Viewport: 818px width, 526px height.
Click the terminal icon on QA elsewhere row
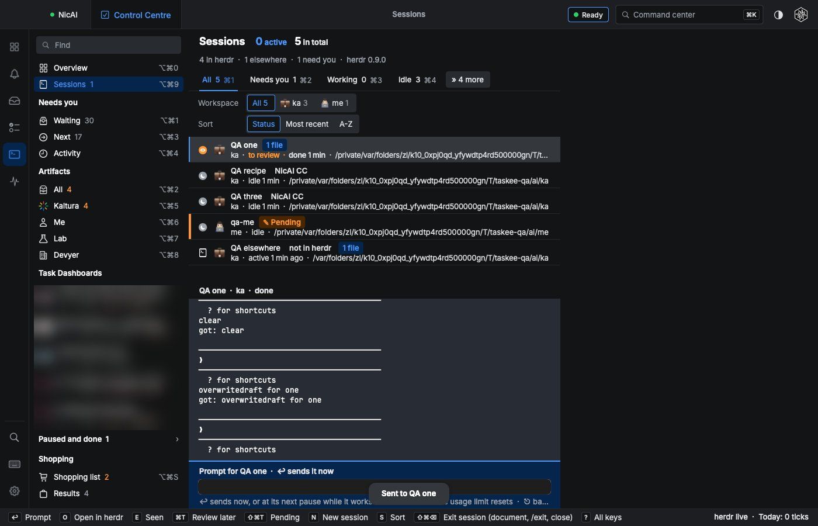click(x=203, y=253)
